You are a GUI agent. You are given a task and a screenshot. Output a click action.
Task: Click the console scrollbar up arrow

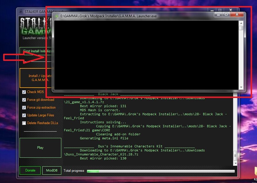pos(241,23)
